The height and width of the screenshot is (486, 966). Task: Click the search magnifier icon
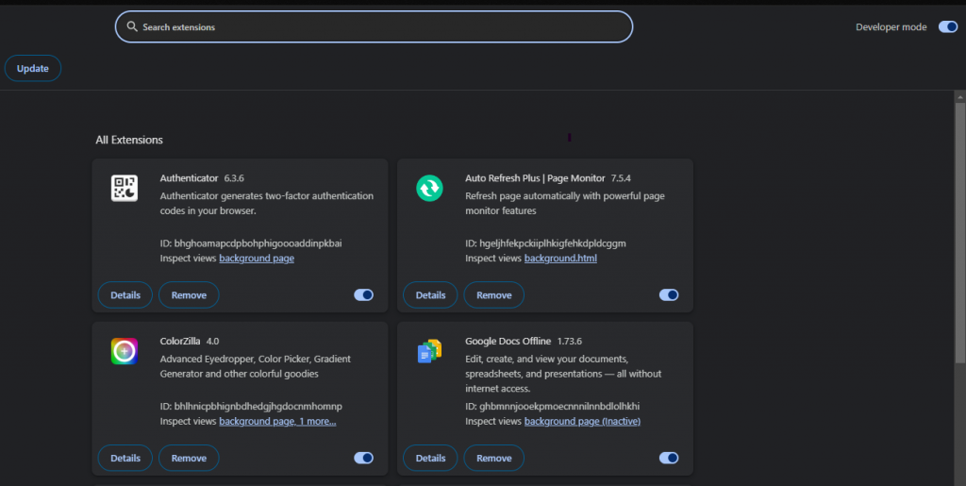click(x=132, y=27)
